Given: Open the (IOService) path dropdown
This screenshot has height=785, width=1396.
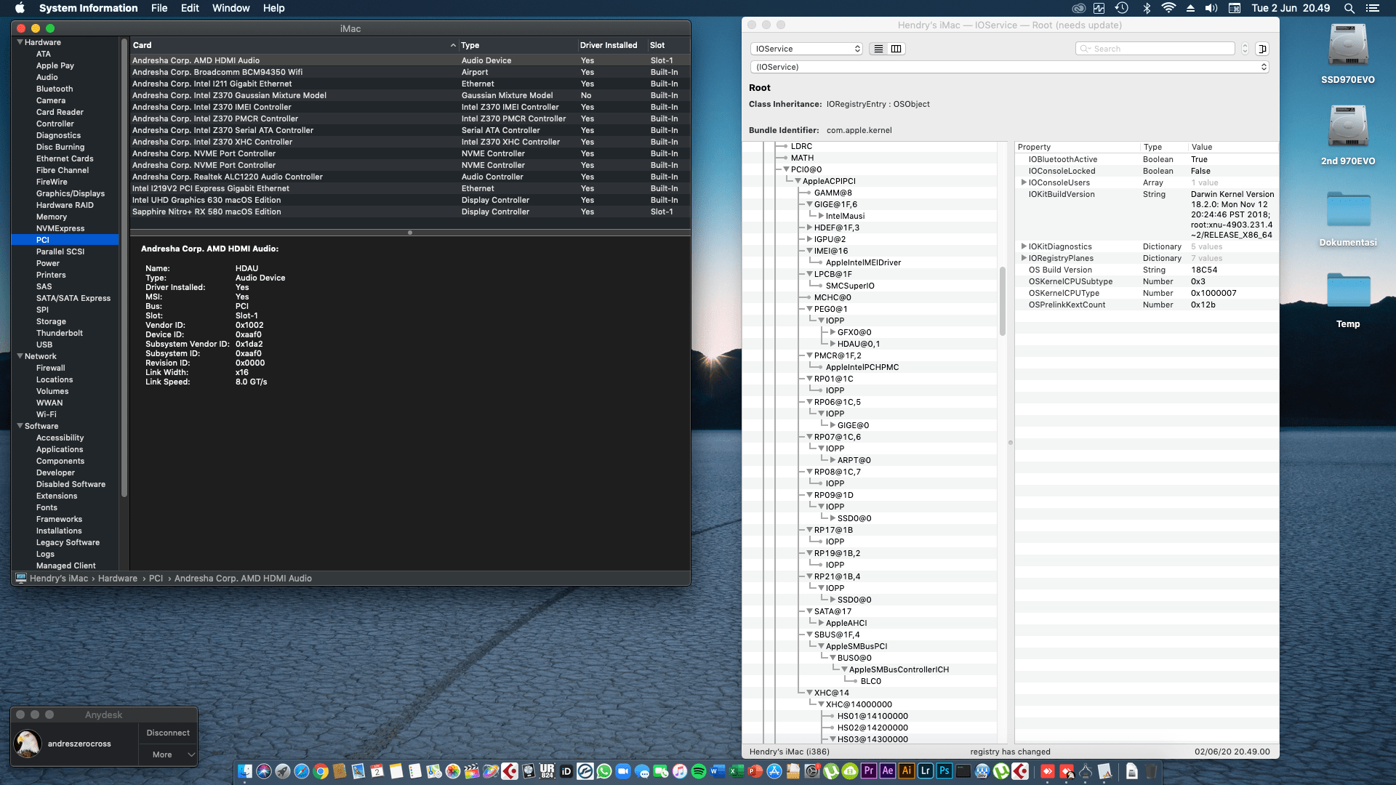Looking at the screenshot, I should [1010, 67].
